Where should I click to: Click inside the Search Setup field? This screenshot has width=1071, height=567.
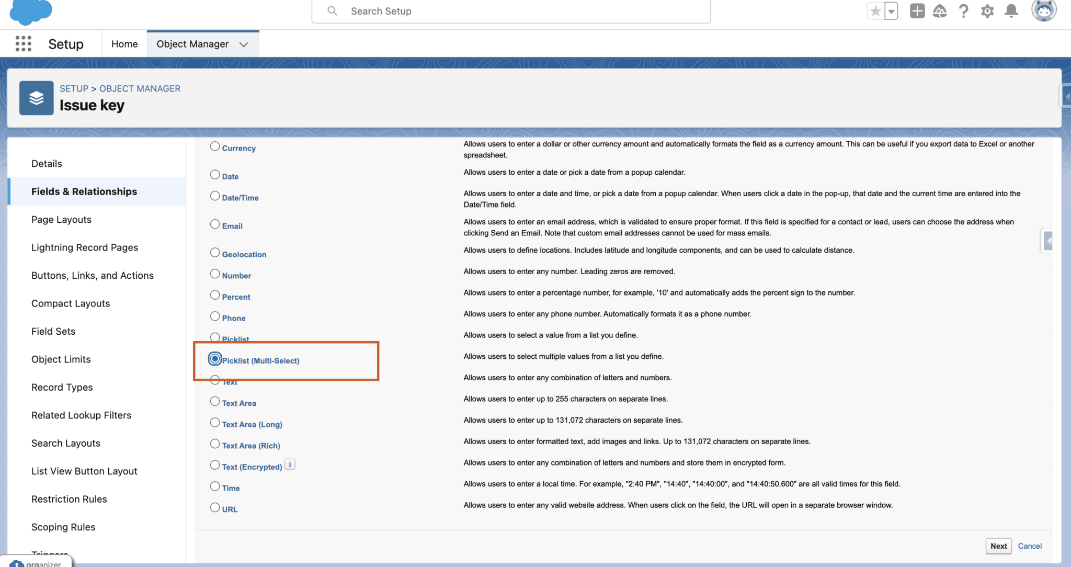(510, 10)
